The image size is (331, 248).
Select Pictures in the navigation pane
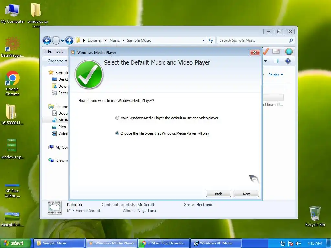[x=60, y=127]
